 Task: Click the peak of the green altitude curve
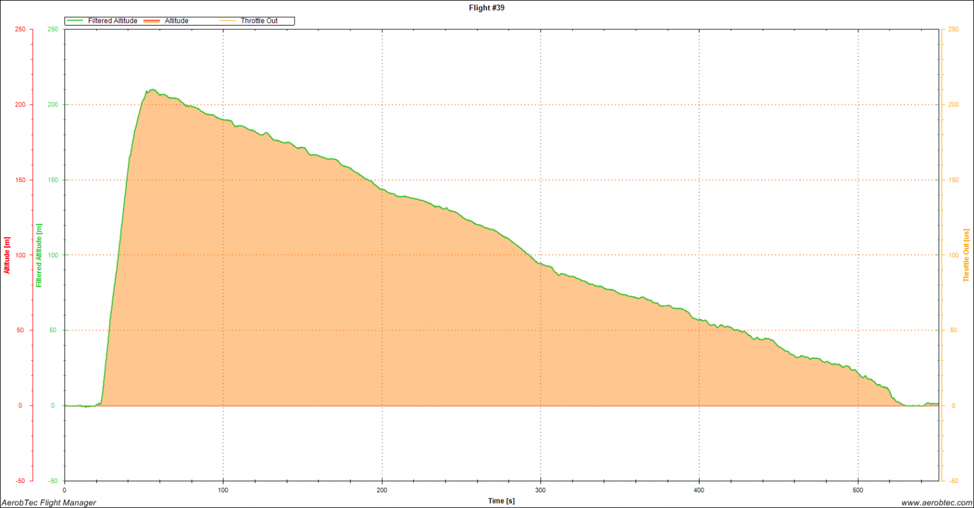152,90
